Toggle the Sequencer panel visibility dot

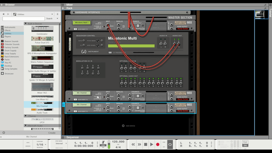63,137
